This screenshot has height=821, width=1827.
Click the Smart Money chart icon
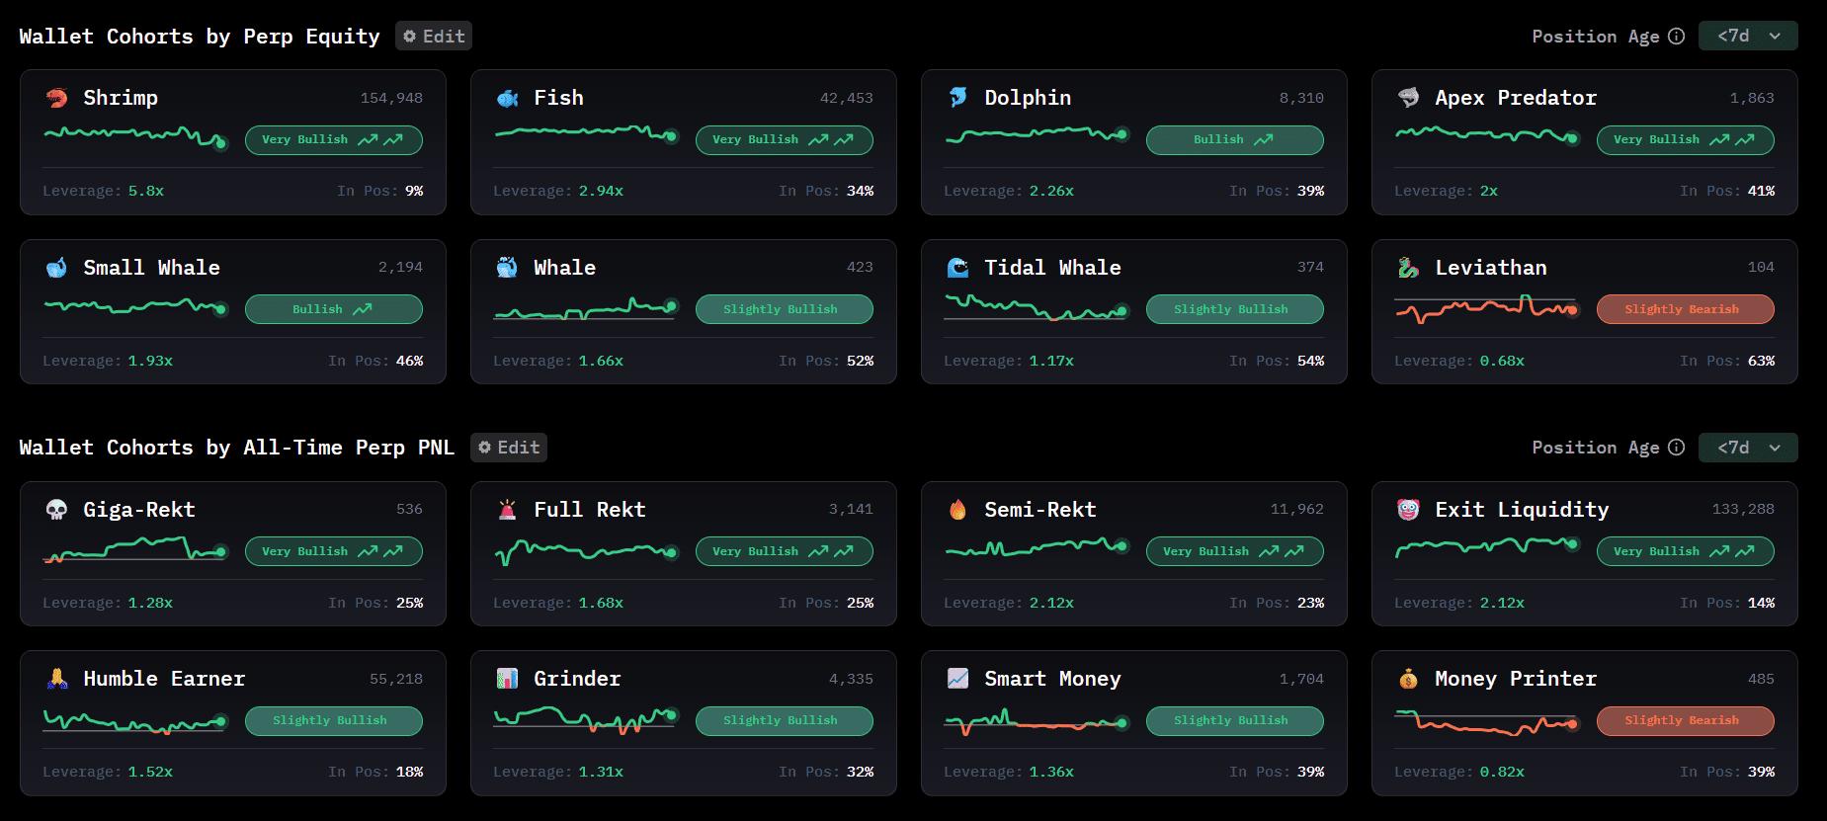pyautogui.click(x=957, y=679)
